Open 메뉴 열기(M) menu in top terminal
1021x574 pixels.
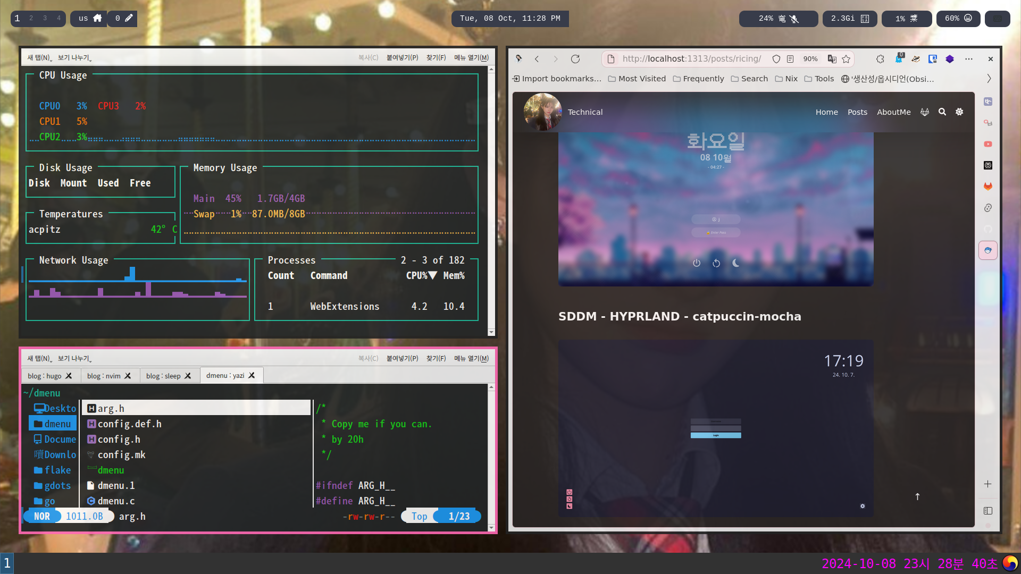pos(471,57)
